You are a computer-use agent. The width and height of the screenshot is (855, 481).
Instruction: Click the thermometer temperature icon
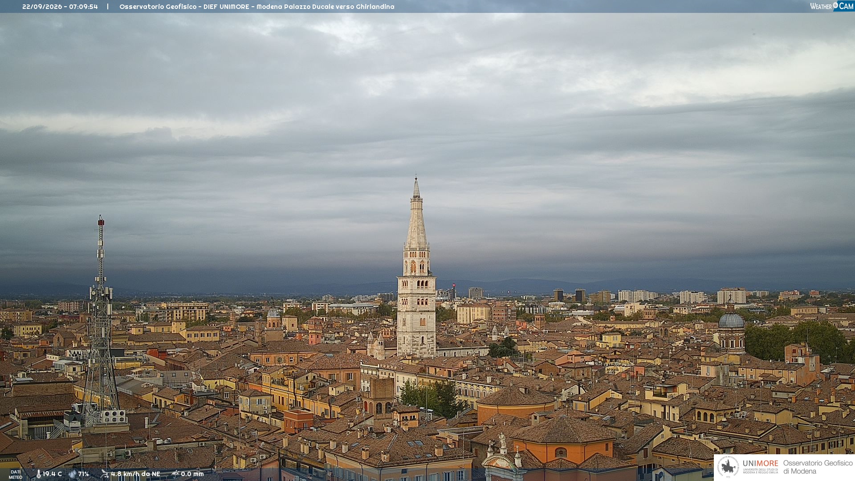pyautogui.click(x=39, y=474)
